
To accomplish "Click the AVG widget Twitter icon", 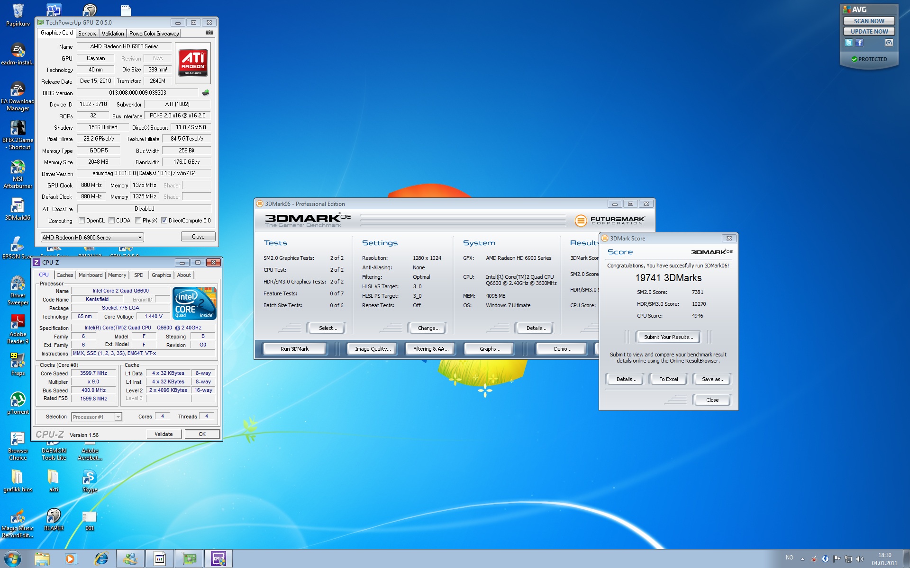I will pyautogui.click(x=849, y=43).
